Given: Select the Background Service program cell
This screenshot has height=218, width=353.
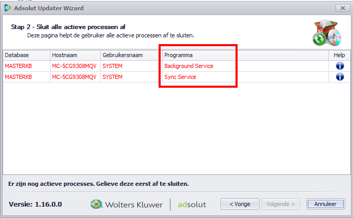Looking at the screenshot, I should point(189,66).
